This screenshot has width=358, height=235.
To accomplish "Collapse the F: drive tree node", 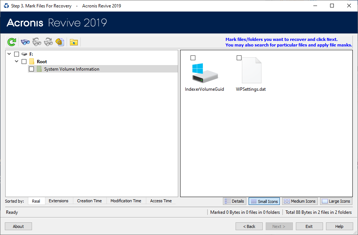I will (9, 54).
